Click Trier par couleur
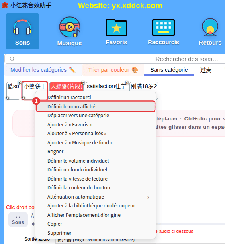Image resolution: width=225 pixels, height=244 pixels. 113,70
